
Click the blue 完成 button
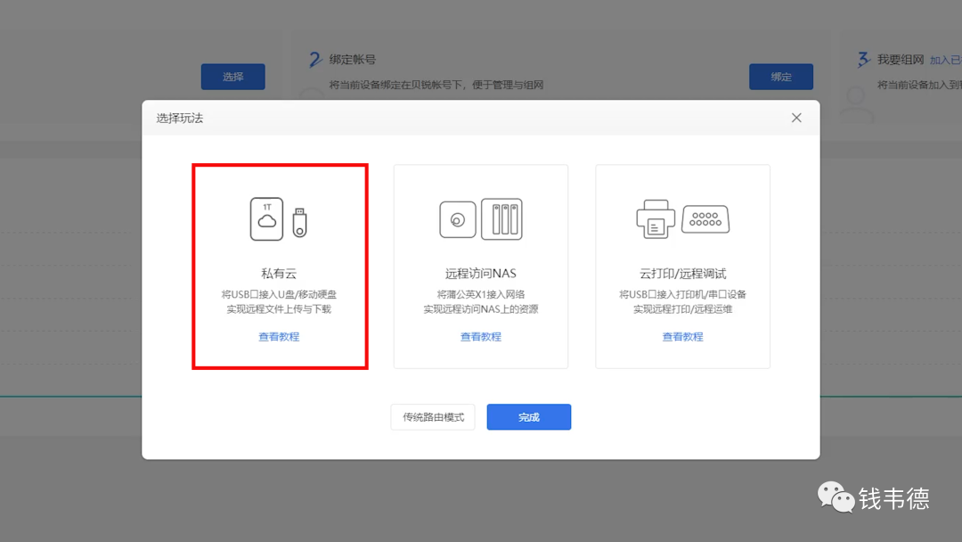(529, 417)
